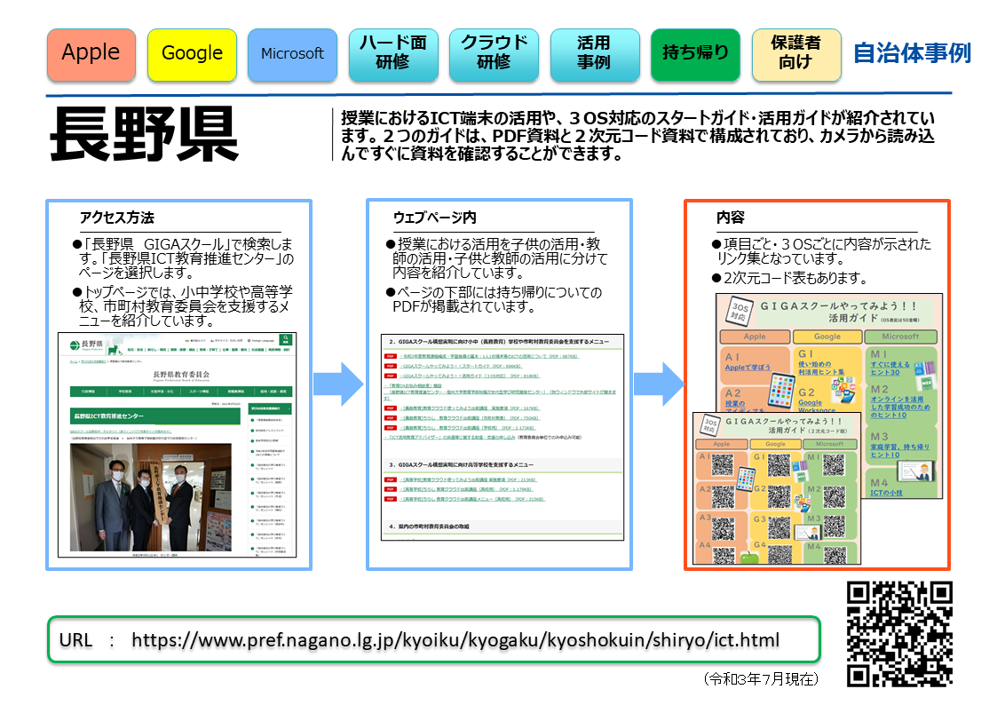
Task: Click teacher illustration near M3 in upper guide
Action: (x=916, y=471)
